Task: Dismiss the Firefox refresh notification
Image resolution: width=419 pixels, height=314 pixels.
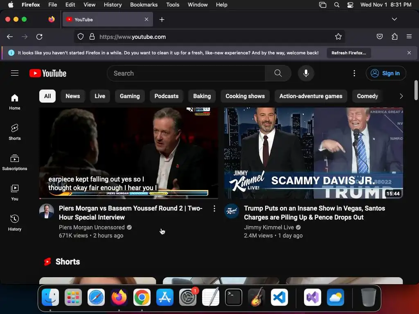Action: point(409,53)
